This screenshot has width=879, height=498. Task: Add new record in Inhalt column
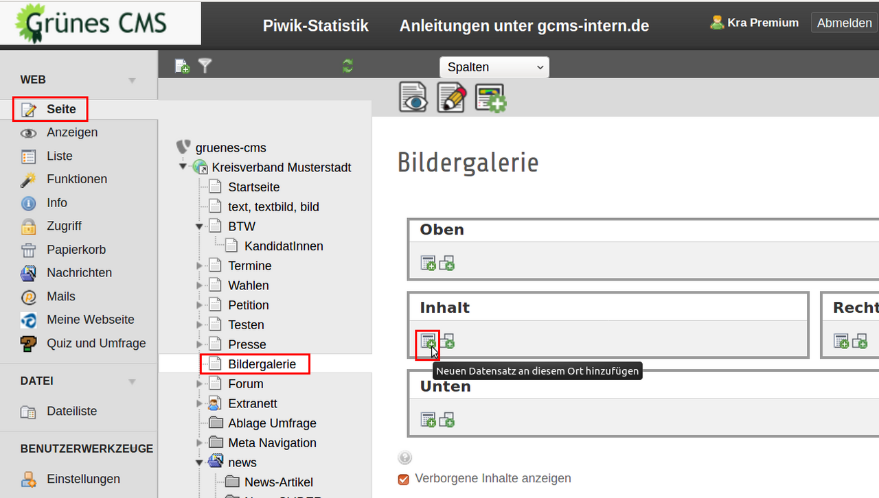point(428,341)
